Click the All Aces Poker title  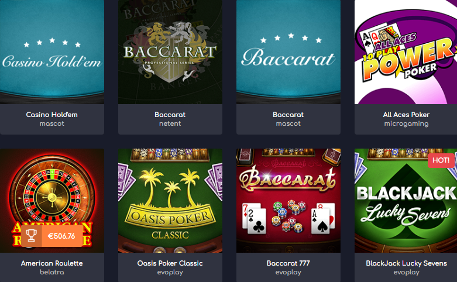406,115
